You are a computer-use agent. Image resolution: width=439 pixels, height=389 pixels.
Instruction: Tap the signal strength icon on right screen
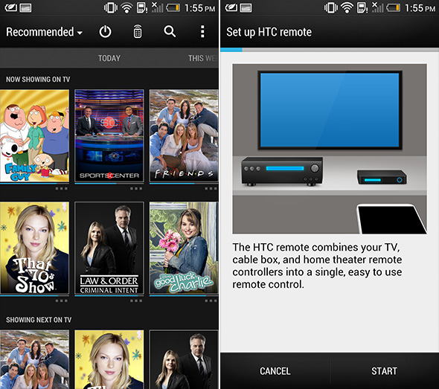pyautogui.click(x=378, y=7)
